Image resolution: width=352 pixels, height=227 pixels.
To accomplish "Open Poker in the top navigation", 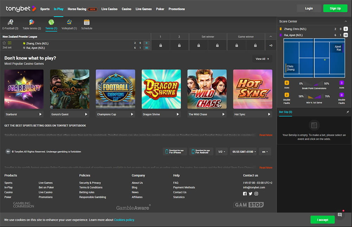I will tap(160, 9).
